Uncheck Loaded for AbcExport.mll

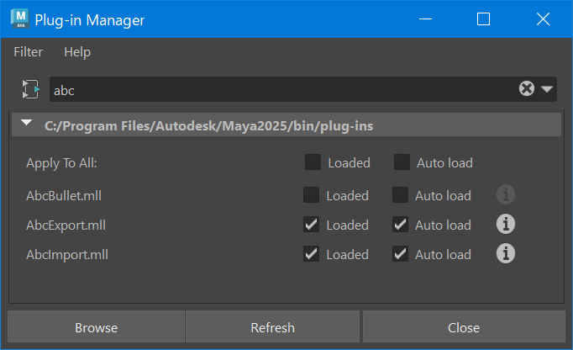(312, 225)
